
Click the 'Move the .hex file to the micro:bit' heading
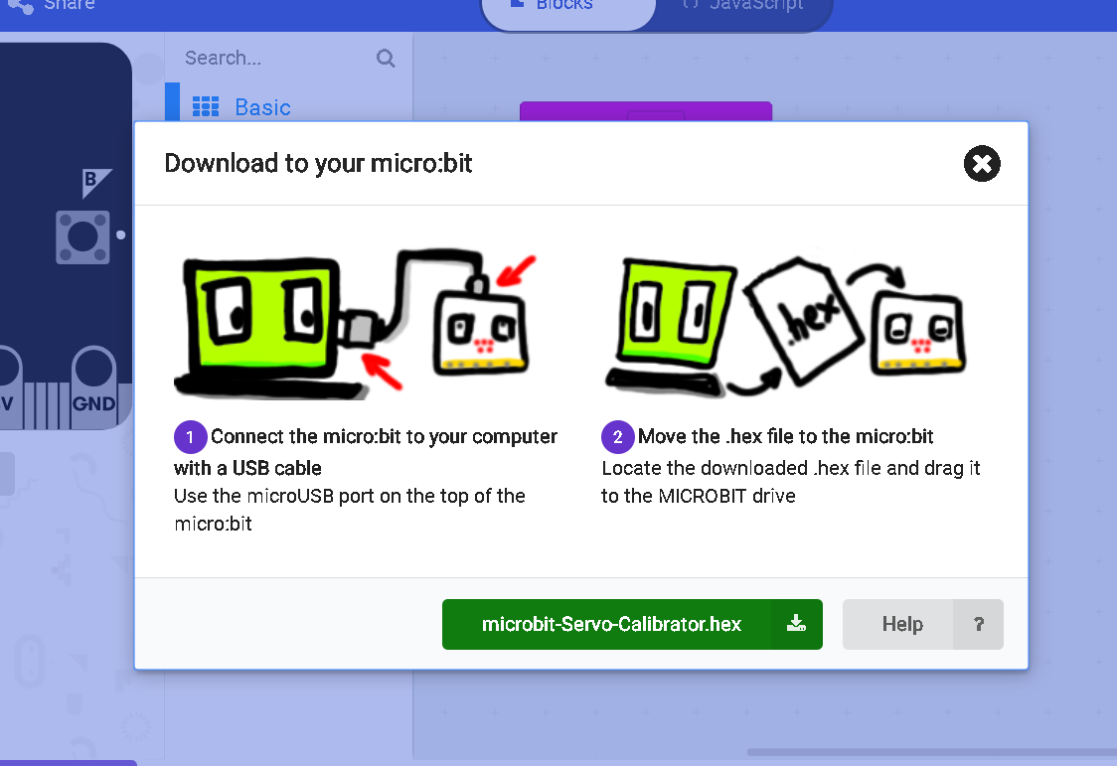[785, 436]
